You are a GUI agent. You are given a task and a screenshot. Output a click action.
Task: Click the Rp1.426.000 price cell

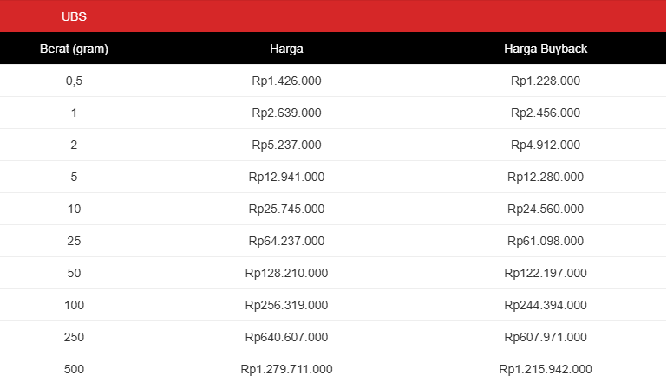[286, 81]
